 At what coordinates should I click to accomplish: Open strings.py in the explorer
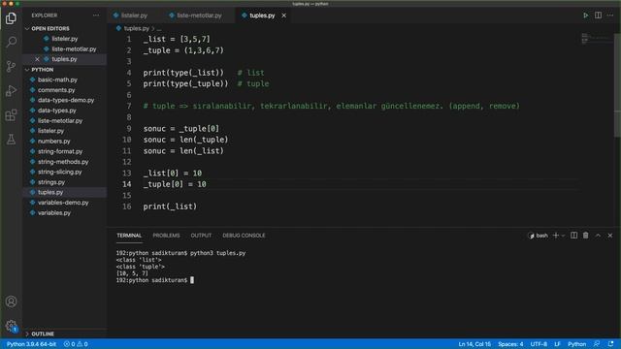click(x=51, y=182)
